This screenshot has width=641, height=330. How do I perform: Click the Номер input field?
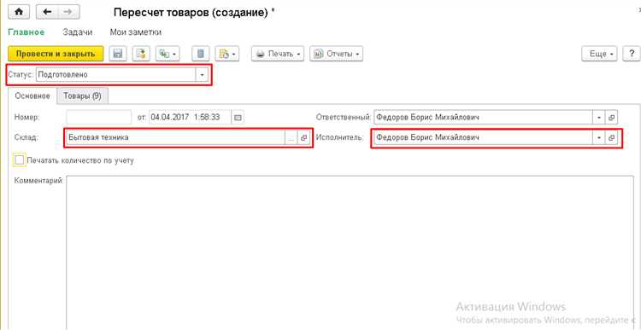[x=99, y=118]
